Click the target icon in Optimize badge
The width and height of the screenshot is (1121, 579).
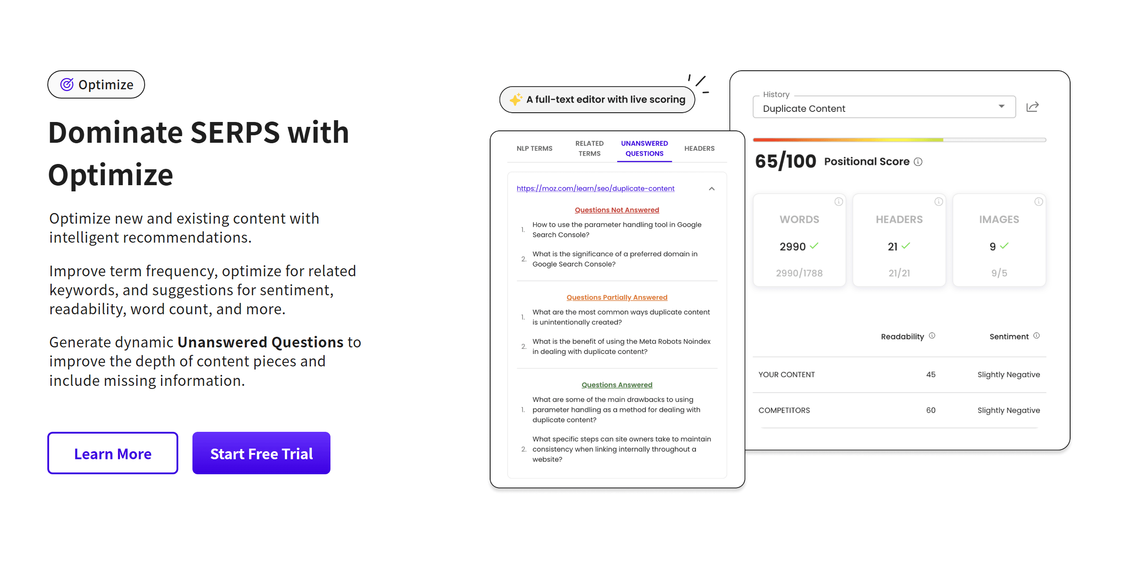pyautogui.click(x=67, y=84)
